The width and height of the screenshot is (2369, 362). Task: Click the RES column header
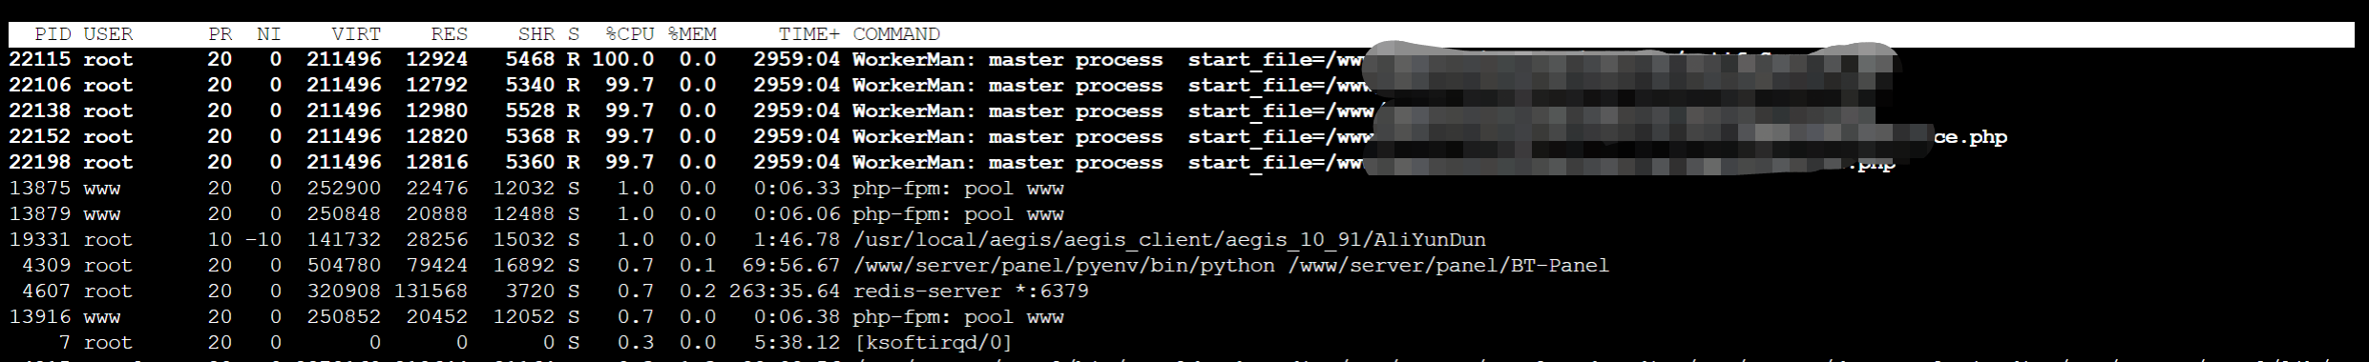pyautogui.click(x=450, y=34)
